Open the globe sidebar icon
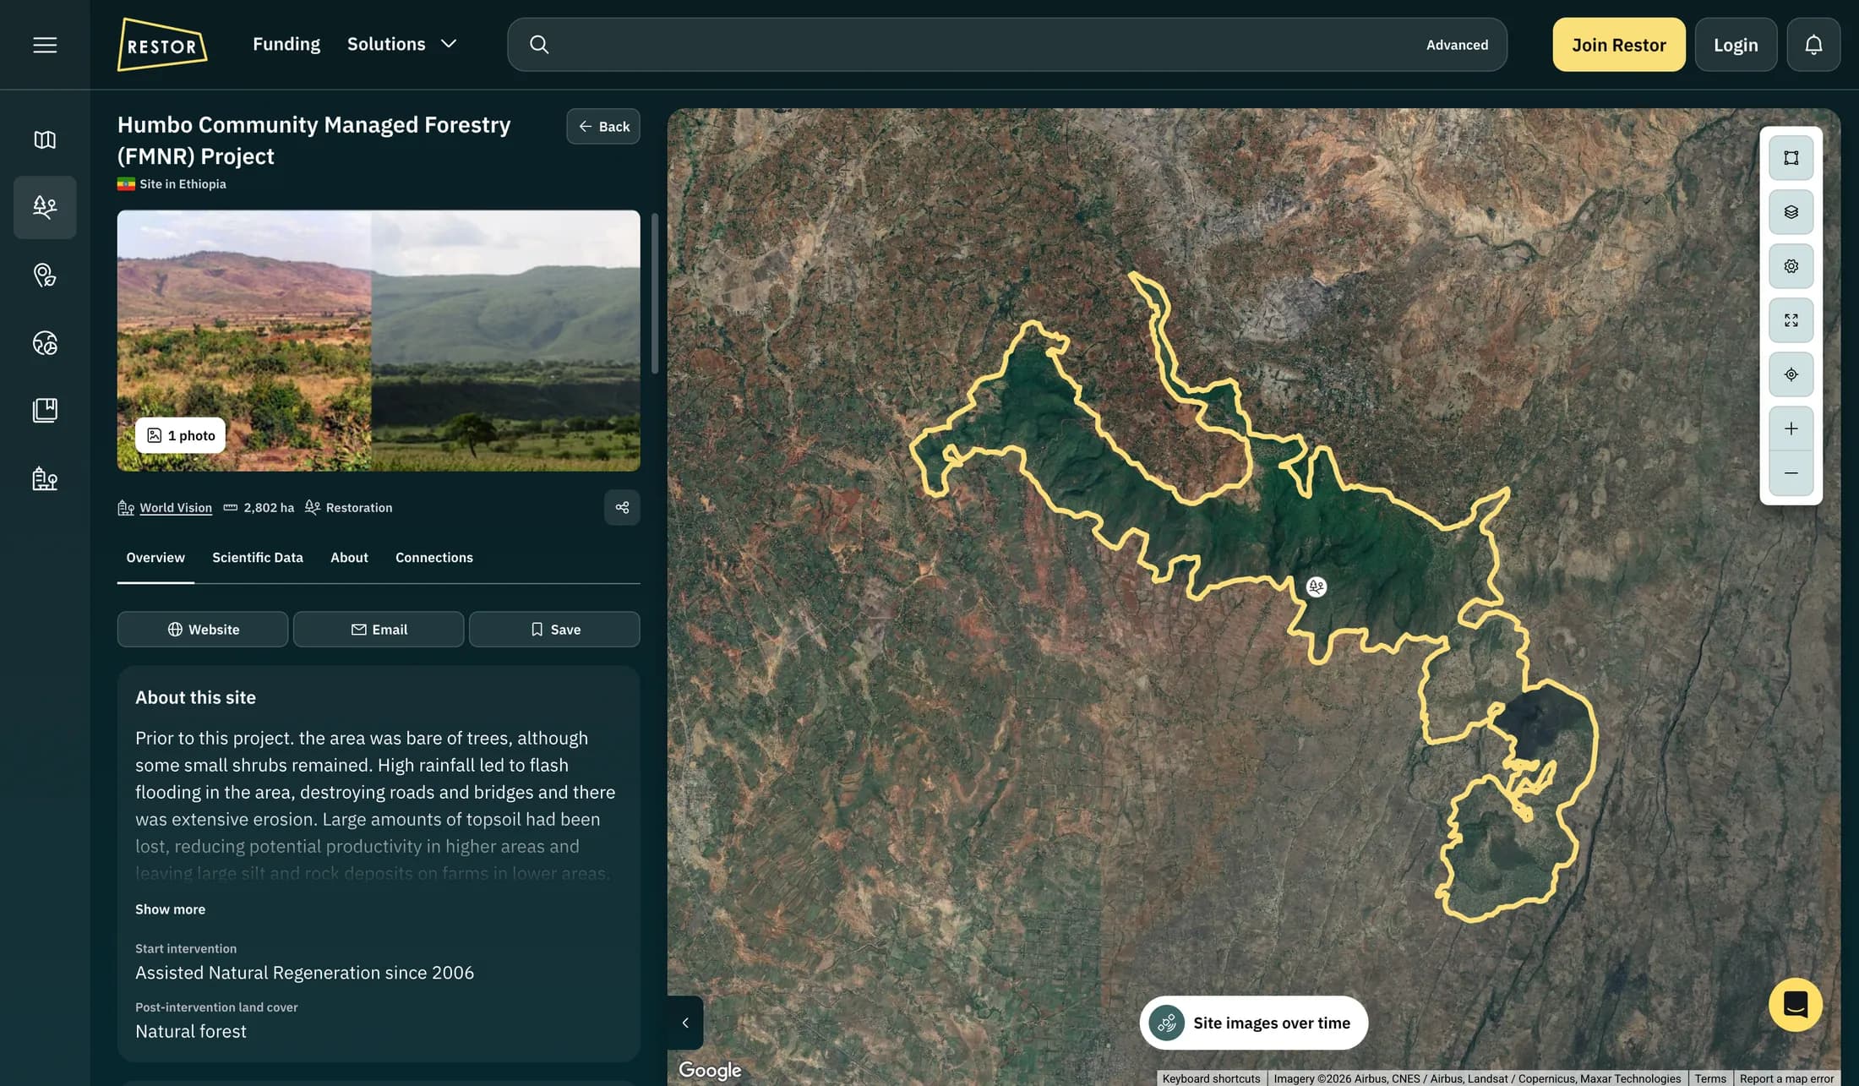 tap(45, 343)
